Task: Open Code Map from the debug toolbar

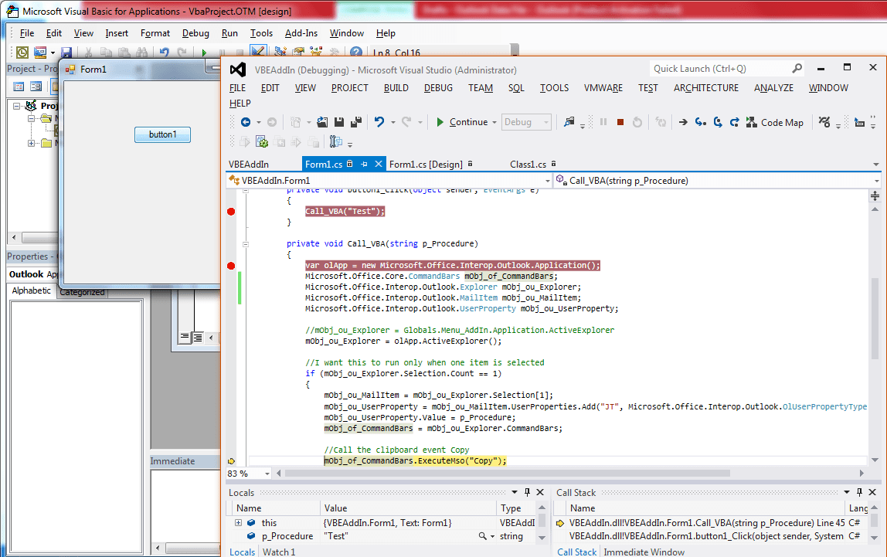Action: click(775, 122)
